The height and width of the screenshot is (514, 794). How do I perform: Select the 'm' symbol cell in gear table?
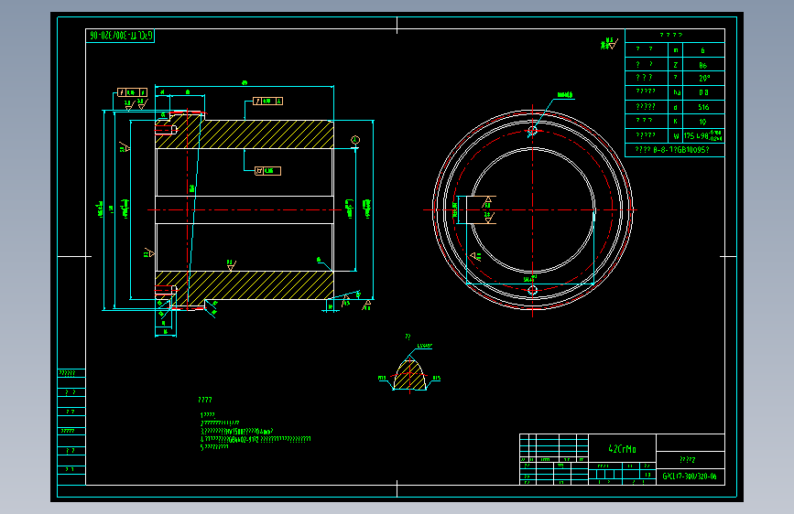676,50
